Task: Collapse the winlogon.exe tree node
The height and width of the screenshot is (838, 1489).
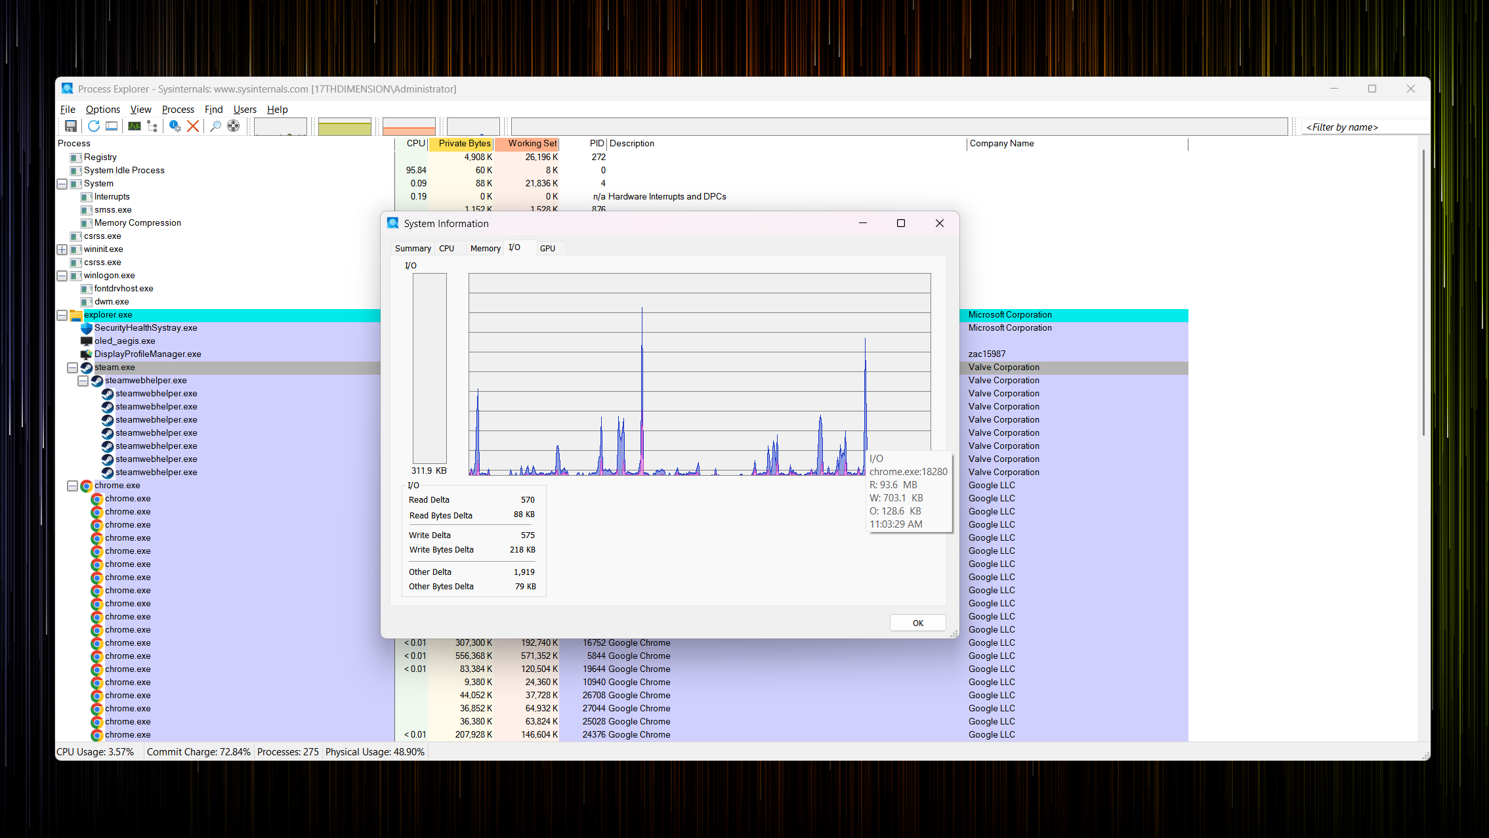Action: click(x=62, y=276)
